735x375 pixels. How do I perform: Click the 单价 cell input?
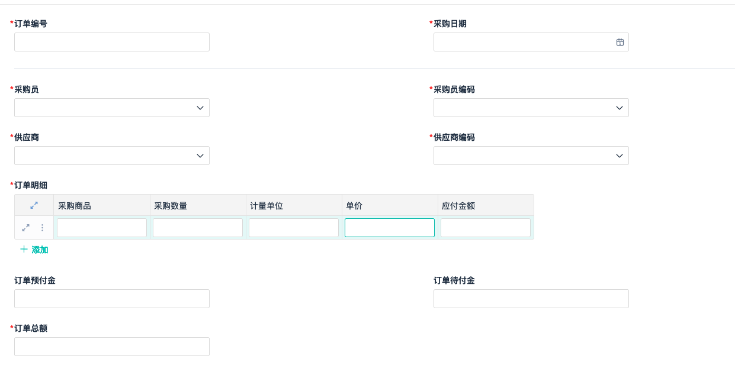(x=389, y=228)
